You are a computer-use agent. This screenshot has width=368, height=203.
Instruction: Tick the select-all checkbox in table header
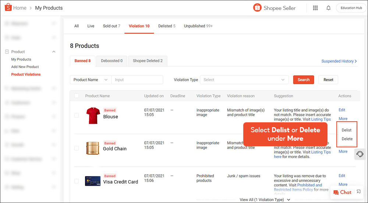point(77,96)
